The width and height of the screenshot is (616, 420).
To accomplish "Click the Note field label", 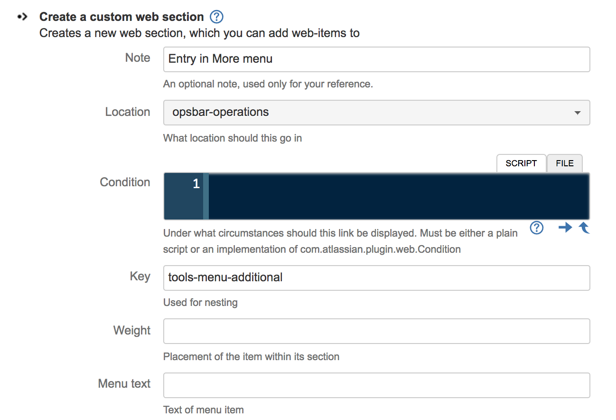I will coord(138,58).
